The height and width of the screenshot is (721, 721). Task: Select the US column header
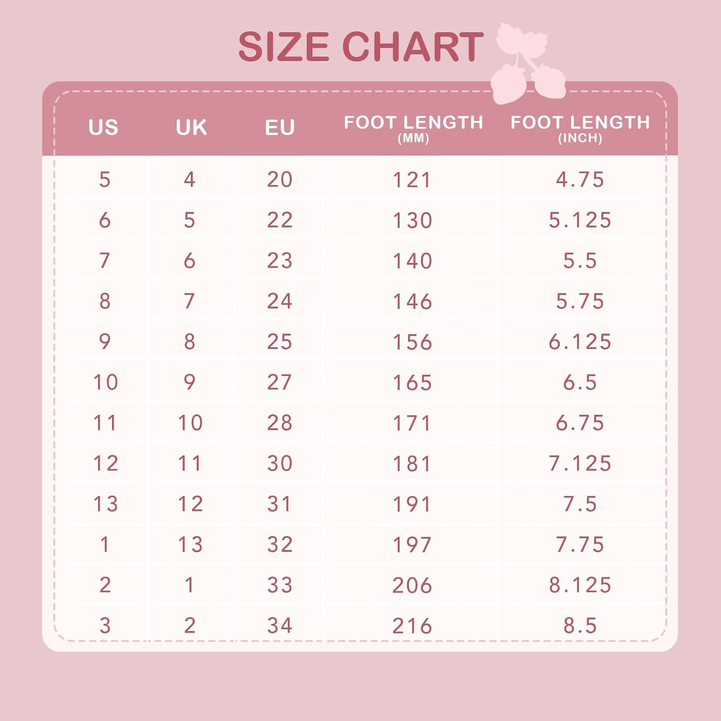103,127
